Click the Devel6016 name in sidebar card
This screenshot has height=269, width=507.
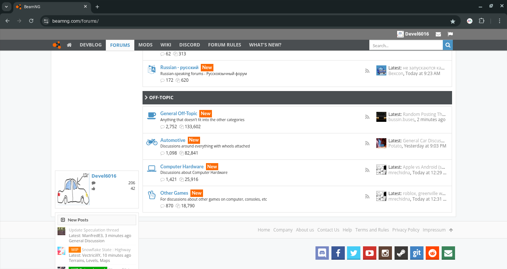(104, 176)
